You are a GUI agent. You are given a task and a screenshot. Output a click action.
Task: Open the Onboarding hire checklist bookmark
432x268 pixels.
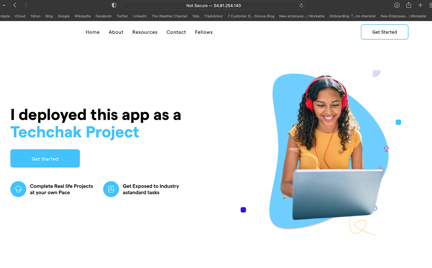pos(352,16)
